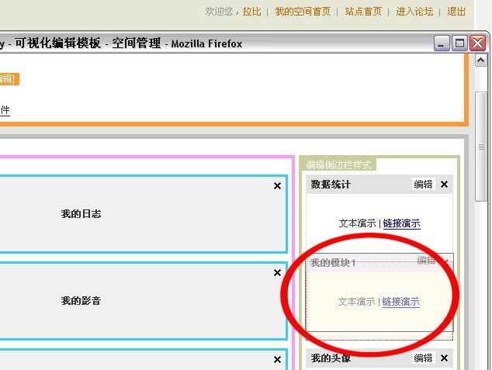The height and width of the screenshot is (370, 492).
Task: Remove the 我的影音 module with its X
Action: pyautogui.click(x=277, y=273)
